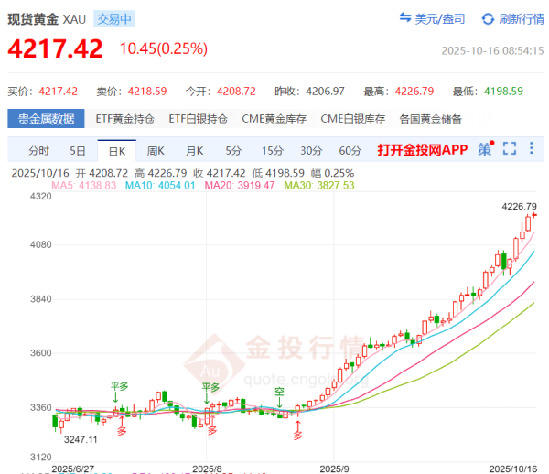The image size is (549, 474).
Task: Click 打开金投网APP link
Action: [423, 150]
